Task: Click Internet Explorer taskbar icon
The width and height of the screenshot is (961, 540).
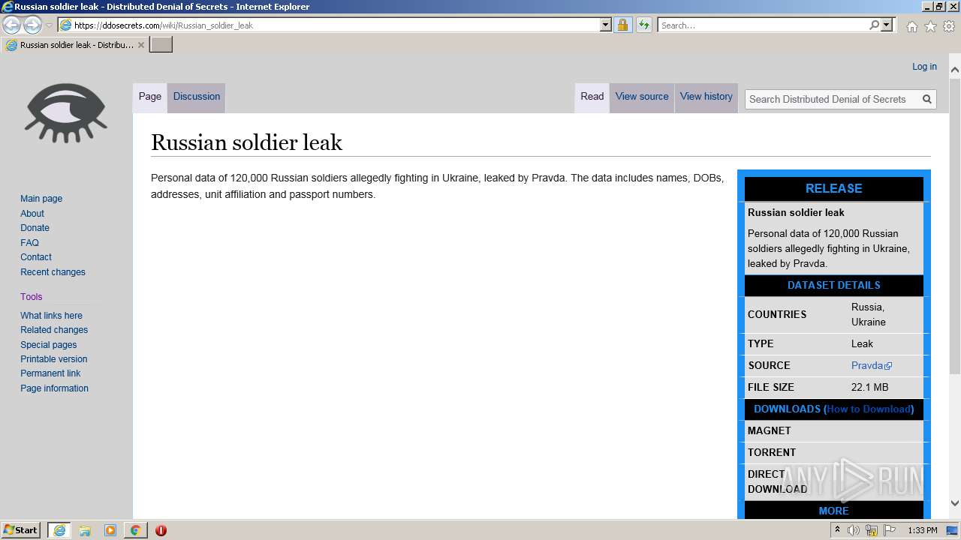Action: click(59, 530)
